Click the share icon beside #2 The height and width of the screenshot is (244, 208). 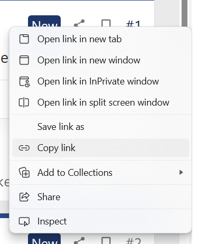pyautogui.click(x=79, y=240)
